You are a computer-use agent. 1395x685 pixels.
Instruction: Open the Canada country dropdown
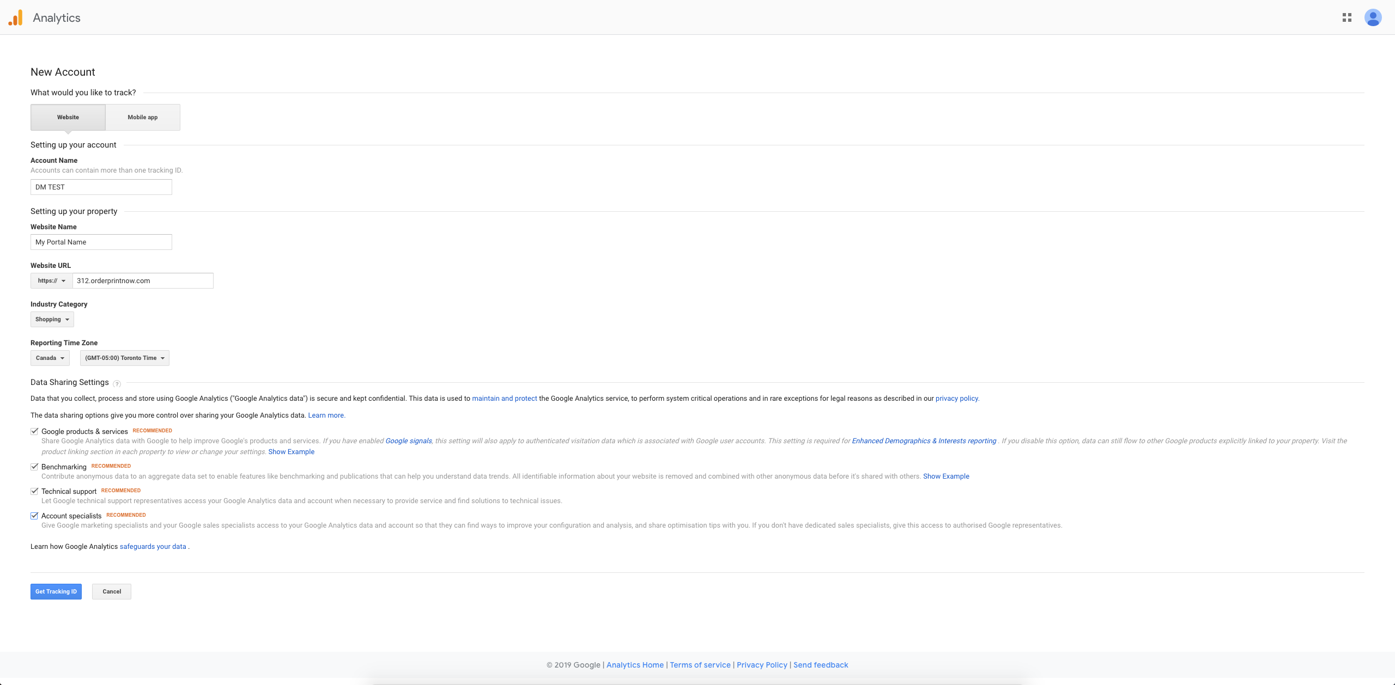pos(50,358)
